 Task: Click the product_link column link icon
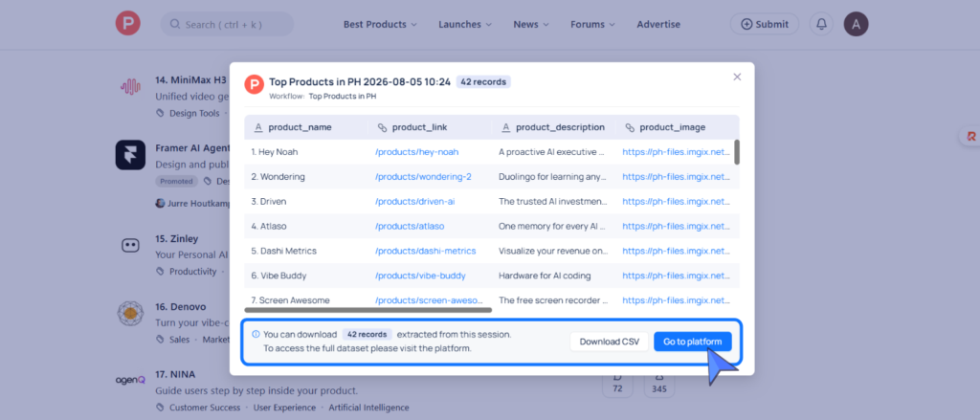(382, 127)
